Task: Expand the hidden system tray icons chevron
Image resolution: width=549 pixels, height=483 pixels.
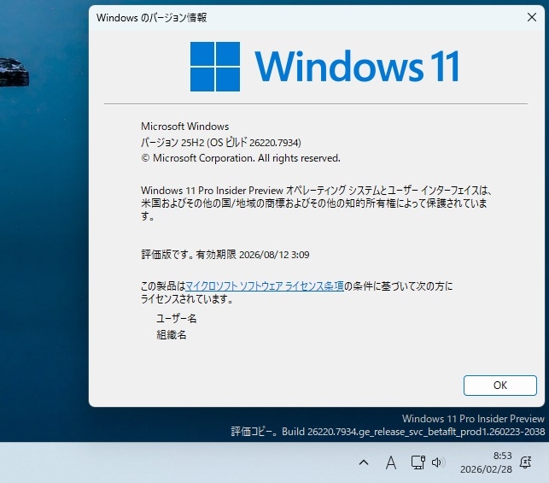Action: click(364, 462)
